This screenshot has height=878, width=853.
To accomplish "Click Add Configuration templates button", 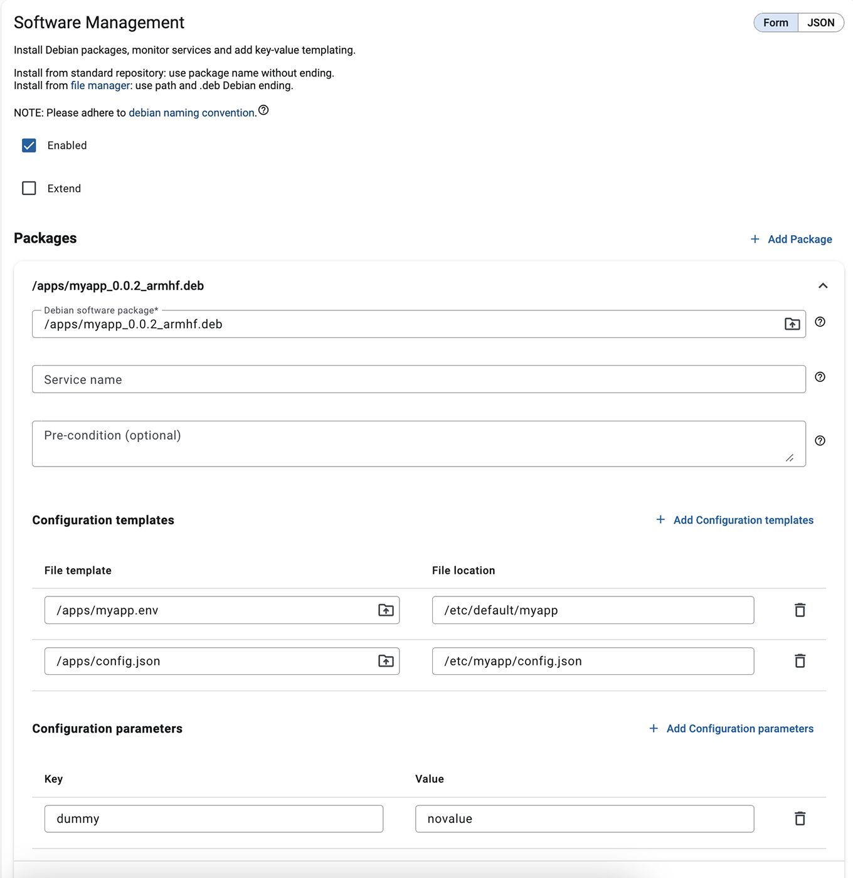I will pos(734,520).
